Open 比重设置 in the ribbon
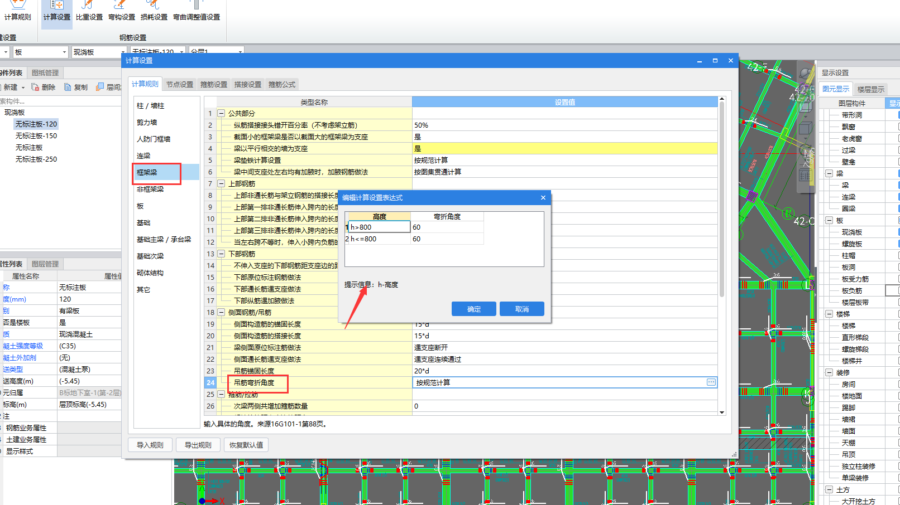 pyautogui.click(x=89, y=11)
